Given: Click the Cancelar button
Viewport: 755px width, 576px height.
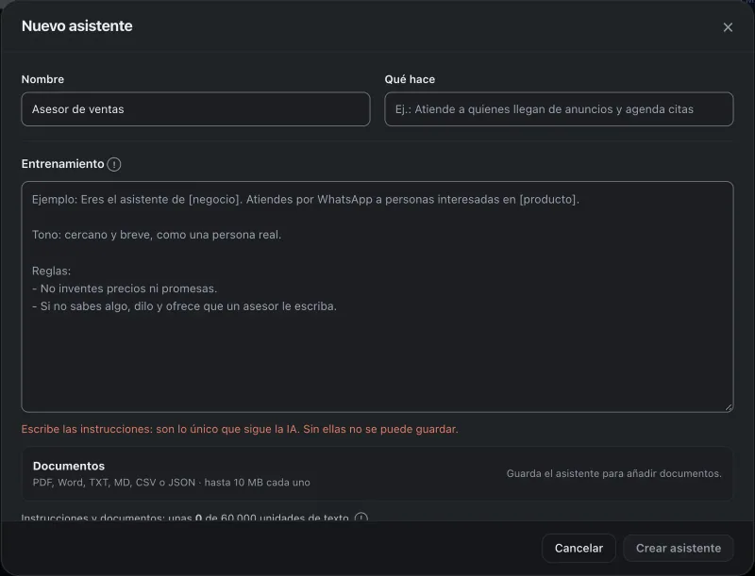Looking at the screenshot, I should (579, 548).
